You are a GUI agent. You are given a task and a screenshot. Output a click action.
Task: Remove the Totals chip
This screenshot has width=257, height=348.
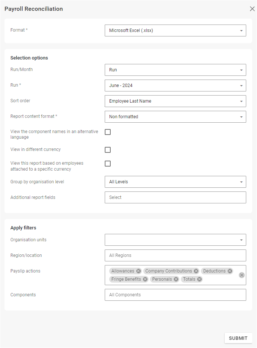(x=199, y=279)
